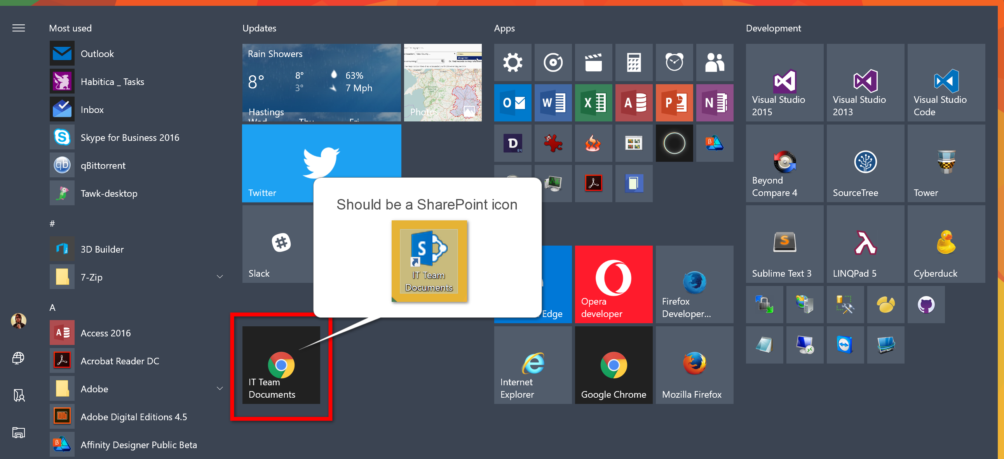Open the user account avatar menu
Screen dimensions: 1004x459
[x=18, y=320]
